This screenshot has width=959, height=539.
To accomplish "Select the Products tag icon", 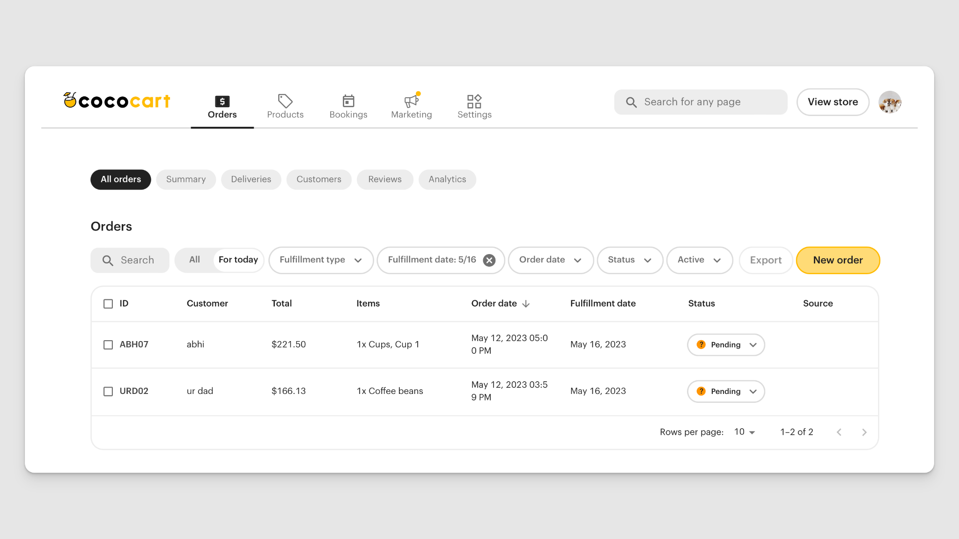I will tap(285, 101).
